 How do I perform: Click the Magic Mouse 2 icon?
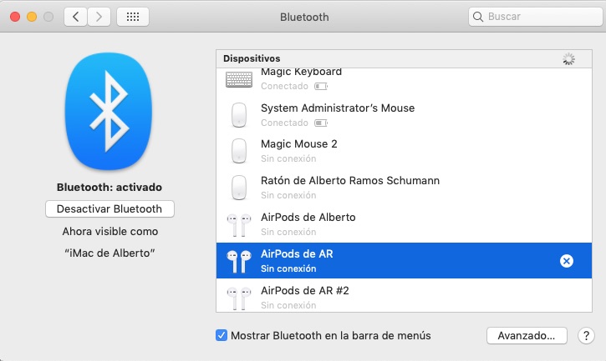click(239, 151)
